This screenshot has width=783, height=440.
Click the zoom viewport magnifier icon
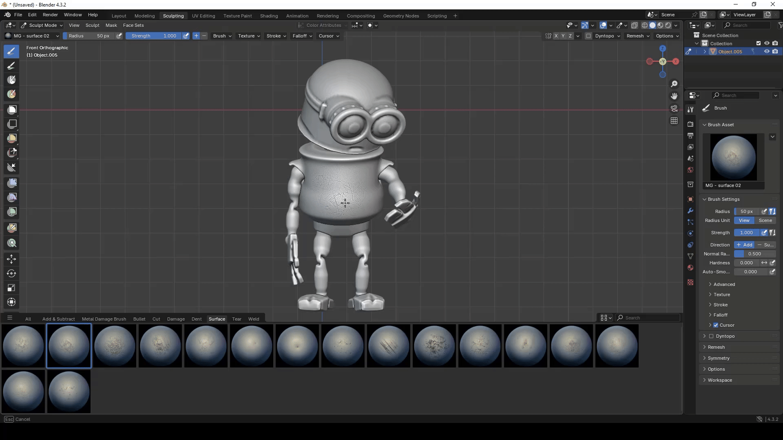click(x=674, y=84)
